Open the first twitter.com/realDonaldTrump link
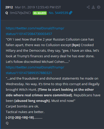Screen dimensions: 104x129 click(35, 28)
